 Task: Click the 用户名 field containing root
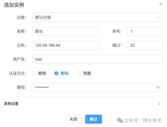(x=97, y=59)
